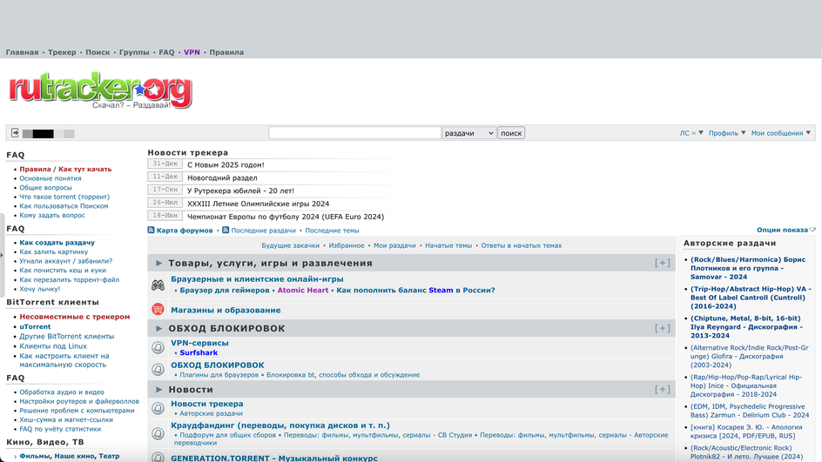Open Как тут качать link
Screen dimensions: 822x462
click(85, 169)
